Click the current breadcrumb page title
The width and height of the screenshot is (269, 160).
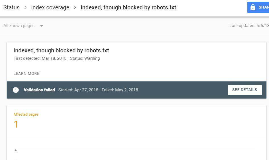coord(128,8)
